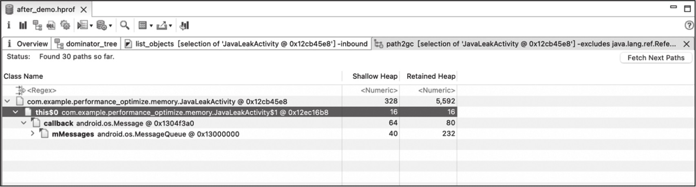Switch to the dominator_tree tab

click(86, 44)
